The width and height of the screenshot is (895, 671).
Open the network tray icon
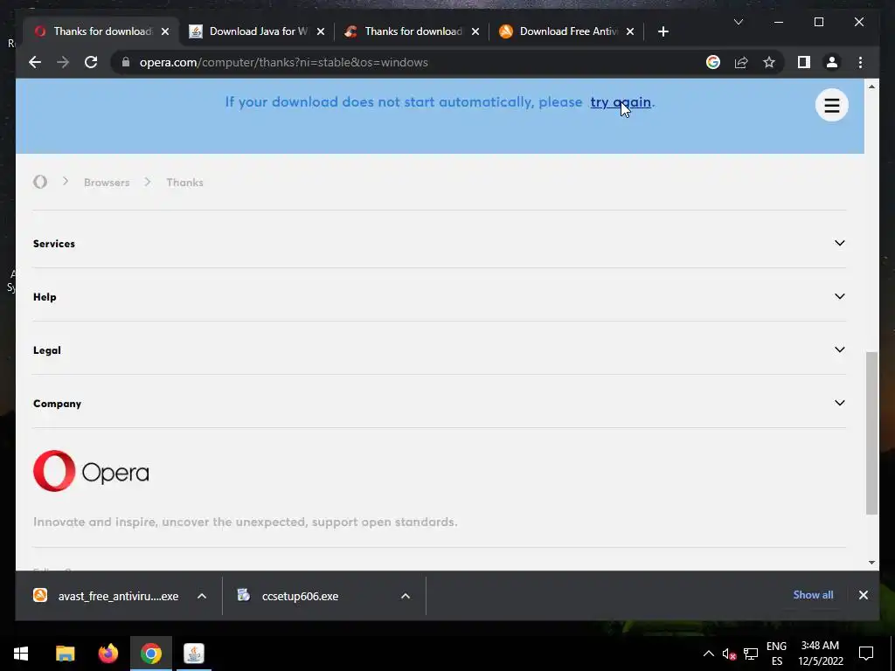pyautogui.click(x=751, y=654)
